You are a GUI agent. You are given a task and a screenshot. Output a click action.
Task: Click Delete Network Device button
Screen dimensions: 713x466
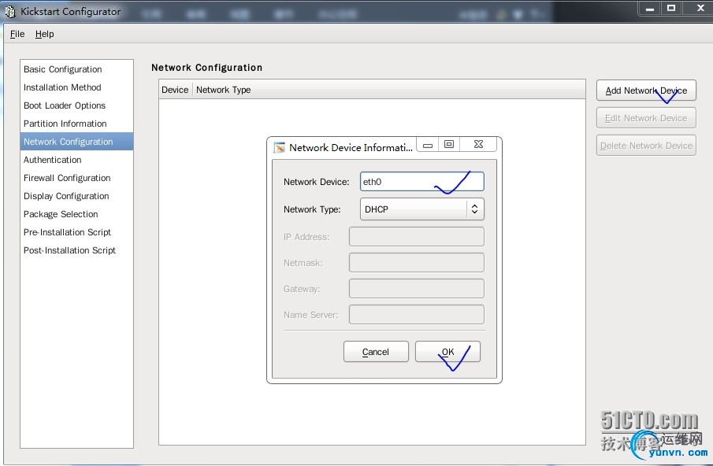(646, 146)
